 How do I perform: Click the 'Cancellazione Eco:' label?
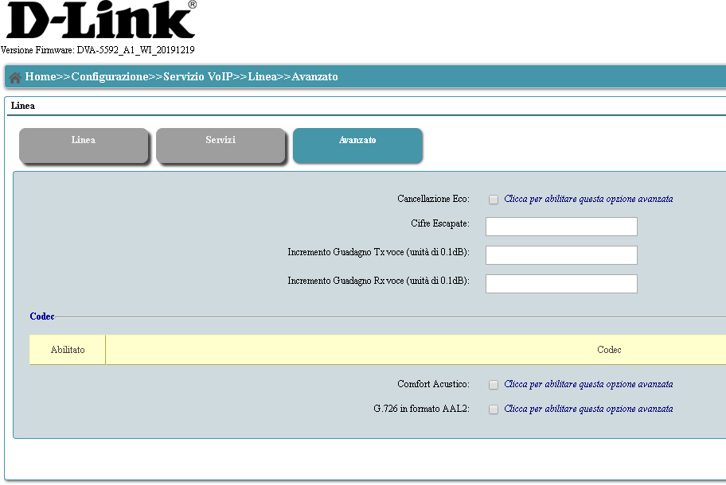(x=433, y=199)
